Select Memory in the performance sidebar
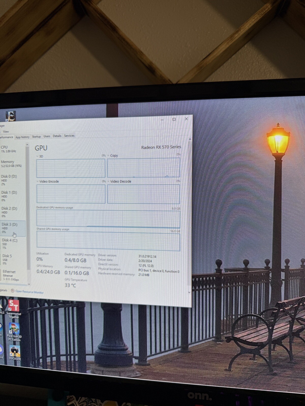Image resolution: width=305 pixels, height=406 pixels. point(13,164)
